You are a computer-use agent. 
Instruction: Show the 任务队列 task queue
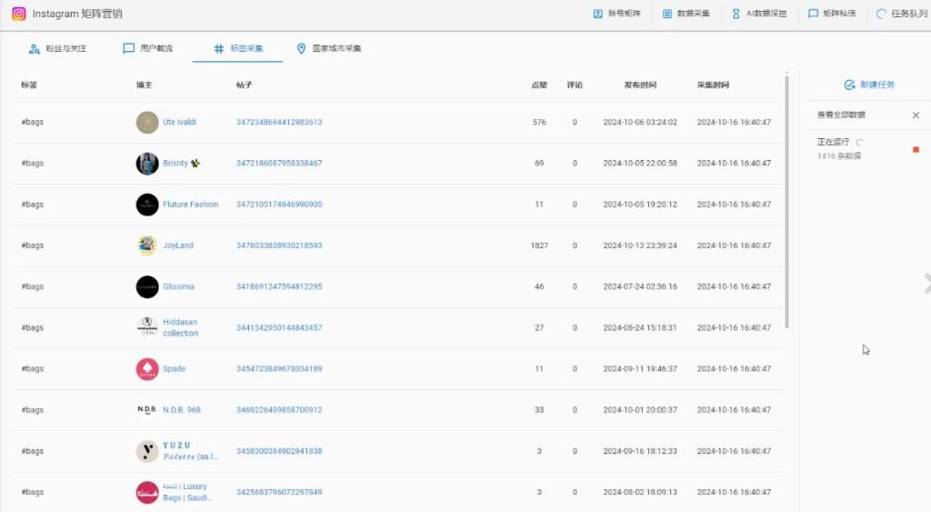881,14
